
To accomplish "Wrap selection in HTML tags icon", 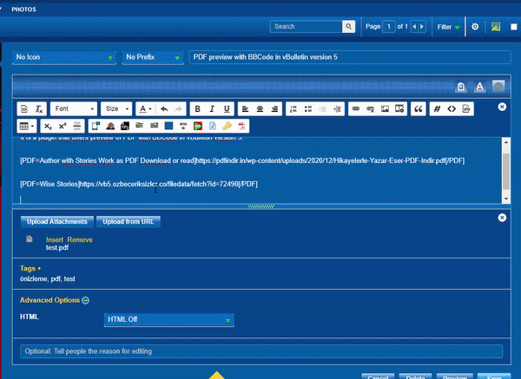I will pos(452,109).
